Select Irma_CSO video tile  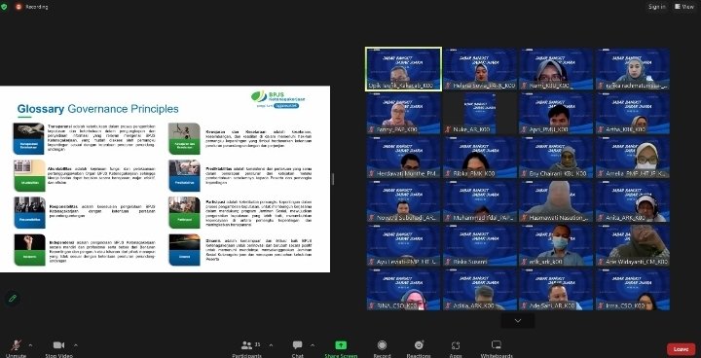coord(633,289)
